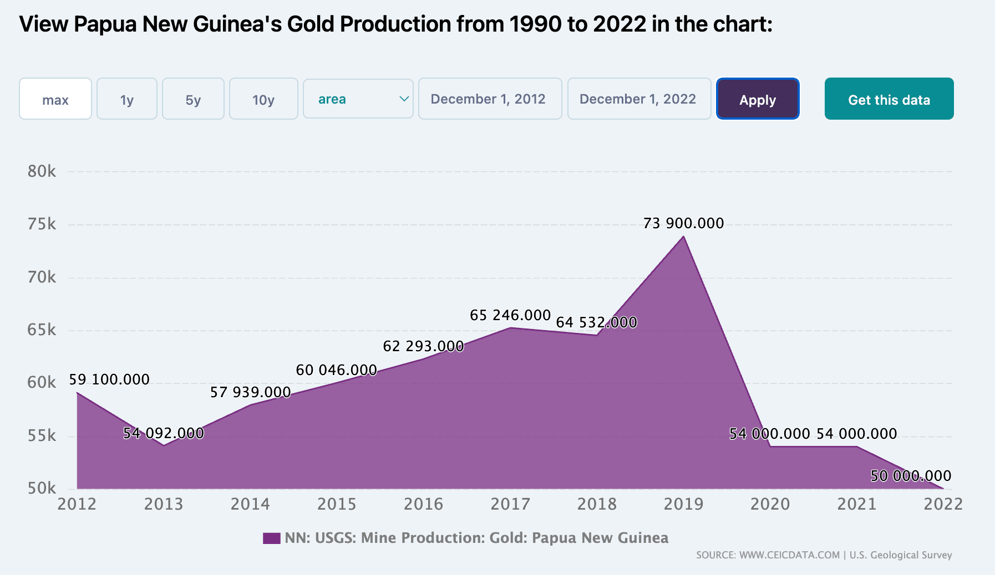Screen dimensions: 995x575
Task: Edit the December 1, 2022 end date field
Action: pyautogui.click(x=639, y=99)
